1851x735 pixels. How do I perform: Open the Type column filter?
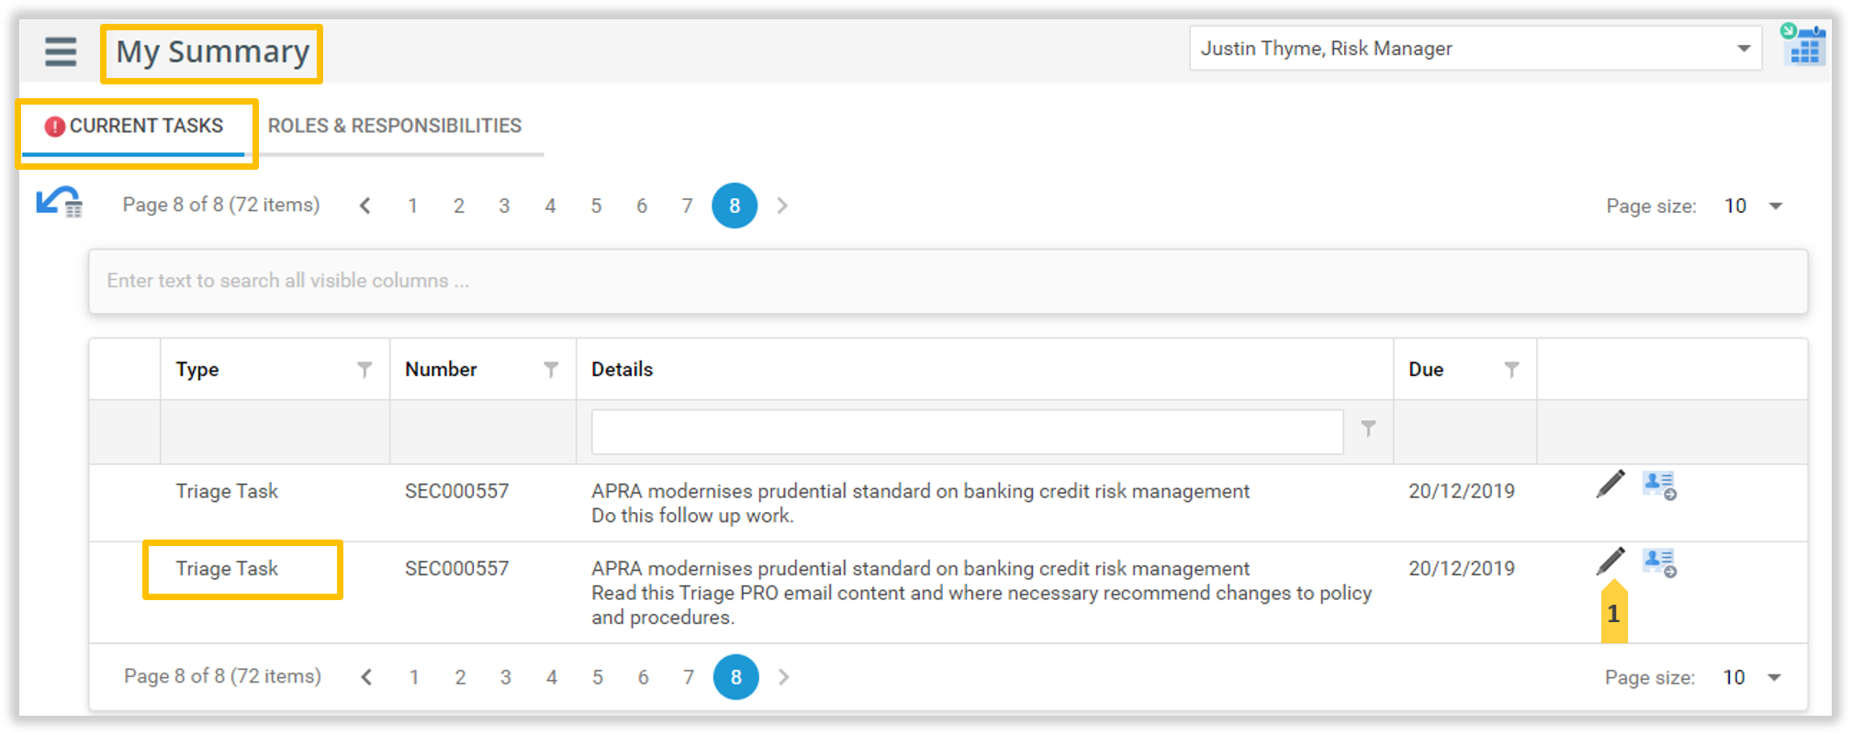click(x=365, y=370)
